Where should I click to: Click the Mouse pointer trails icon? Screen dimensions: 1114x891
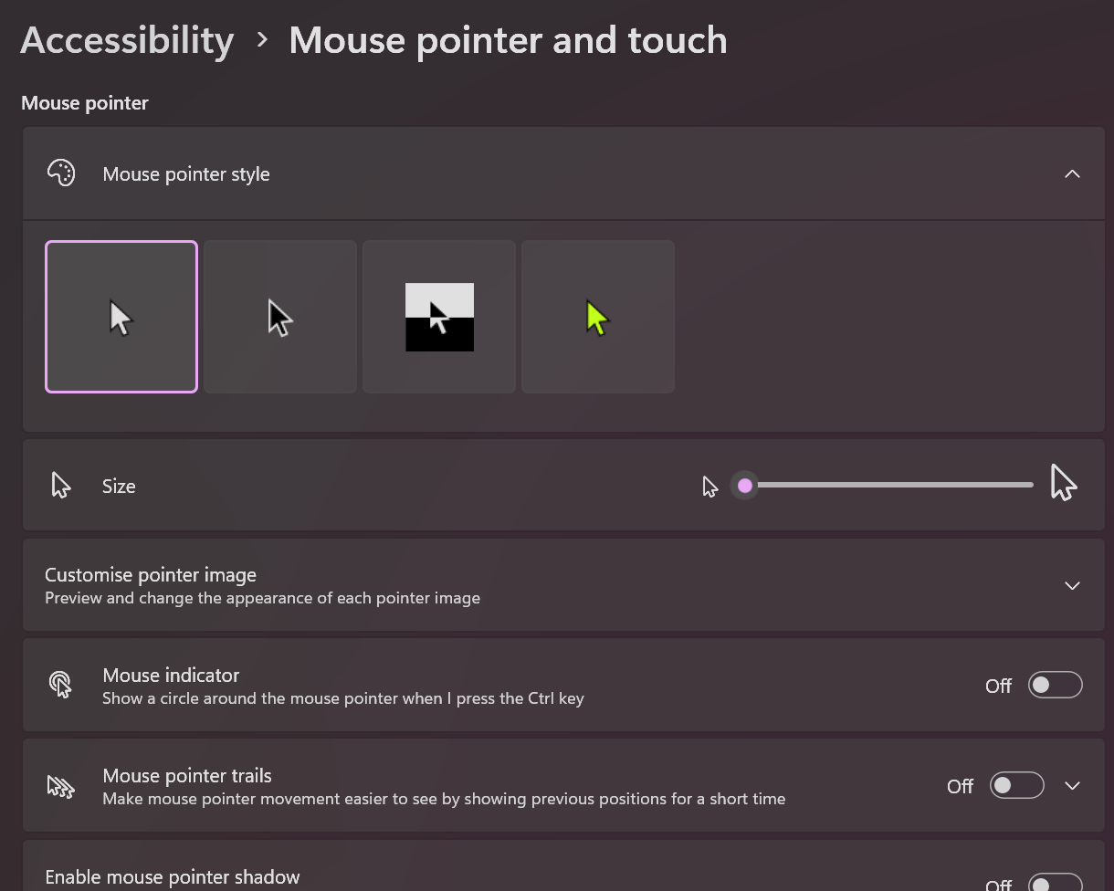point(61,786)
